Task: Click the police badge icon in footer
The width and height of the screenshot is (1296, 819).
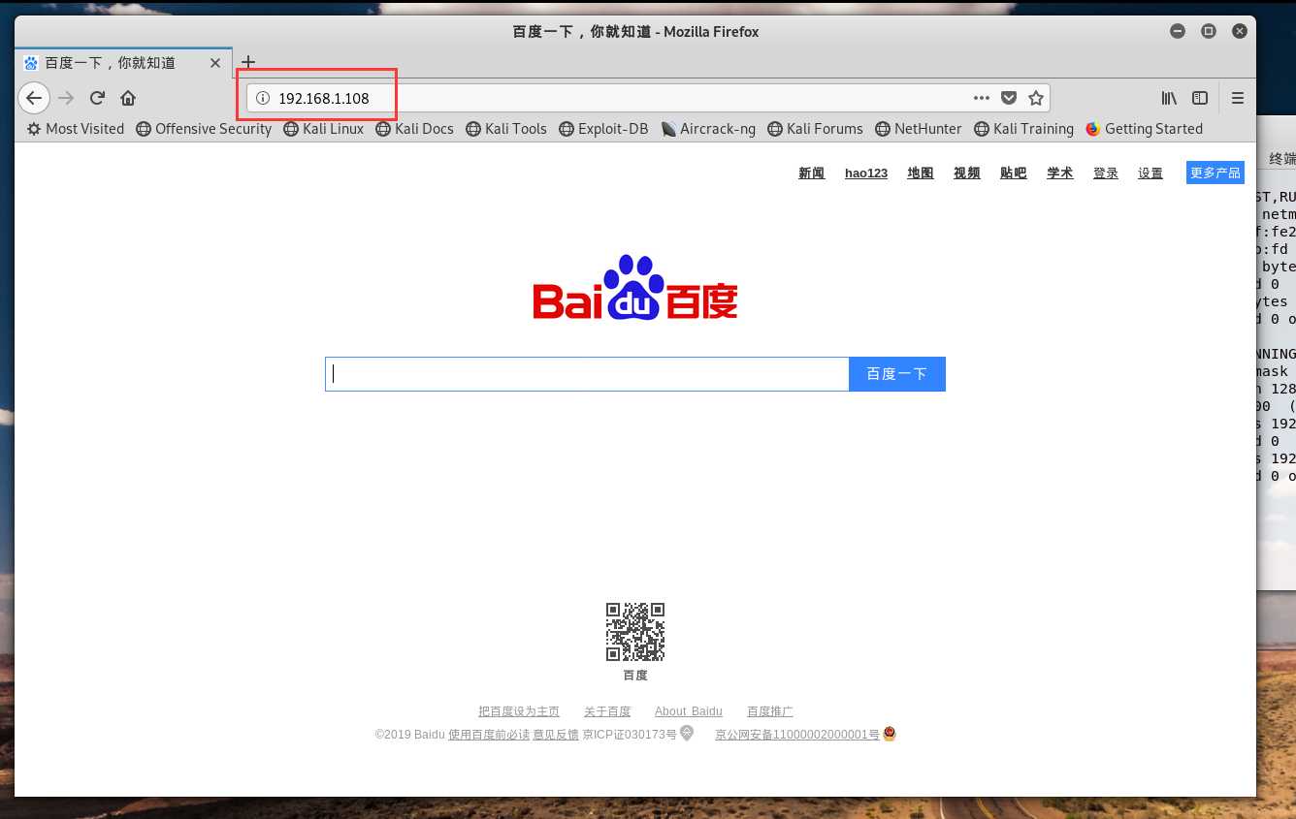Action: [x=890, y=734]
